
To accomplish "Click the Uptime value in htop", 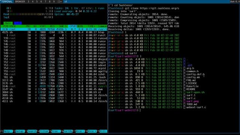I will (x=72, y=14).
